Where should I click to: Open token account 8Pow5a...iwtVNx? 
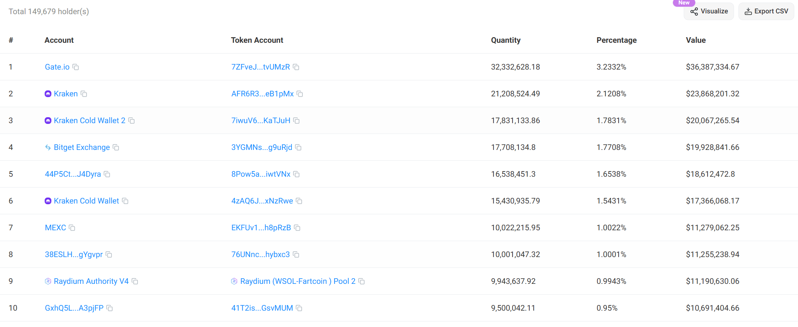261,174
